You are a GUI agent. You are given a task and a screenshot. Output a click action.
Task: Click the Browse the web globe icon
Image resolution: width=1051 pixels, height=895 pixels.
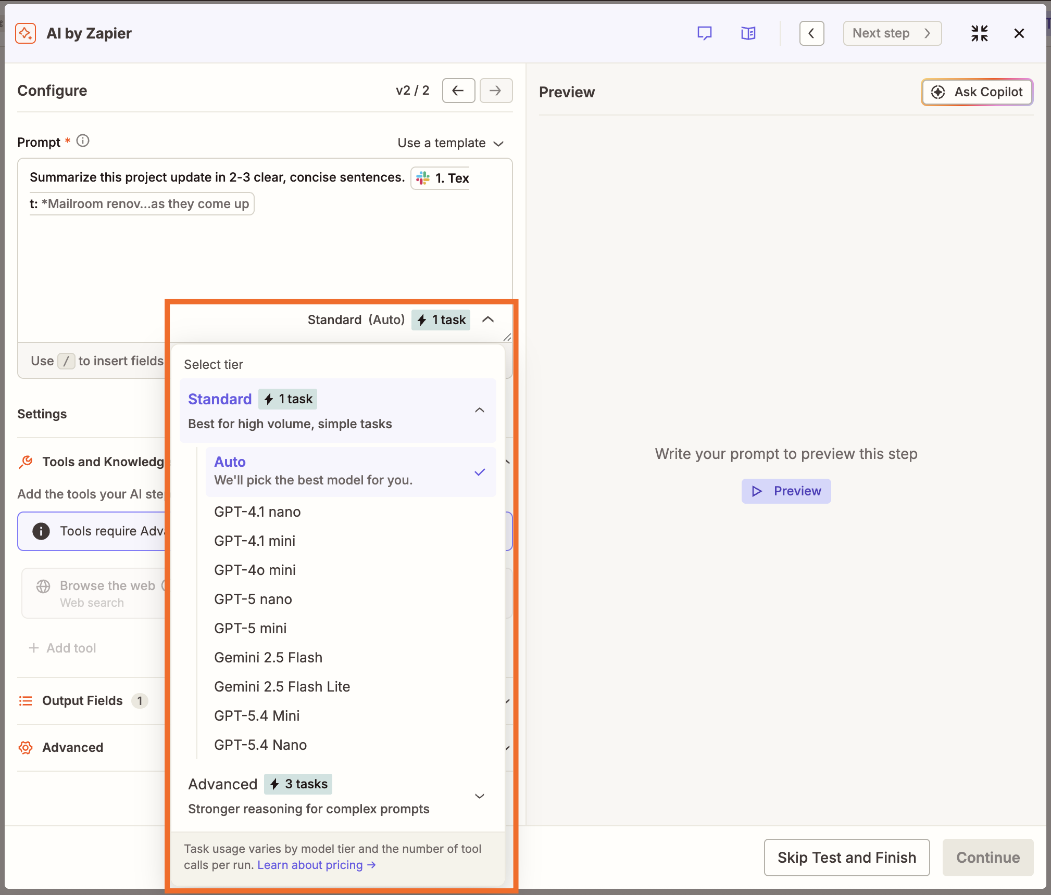(43, 586)
